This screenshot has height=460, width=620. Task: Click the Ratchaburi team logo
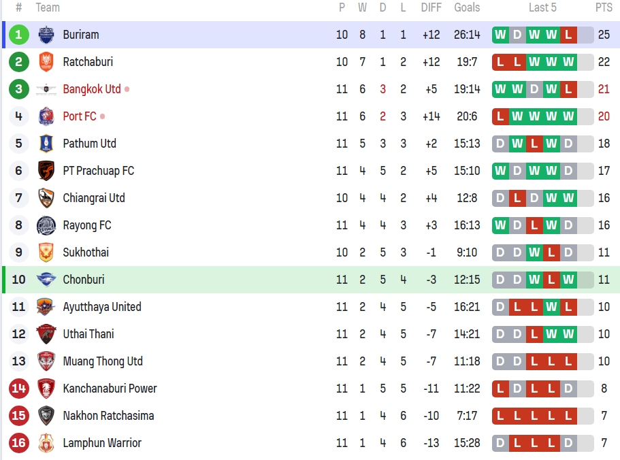tap(46, 62)
